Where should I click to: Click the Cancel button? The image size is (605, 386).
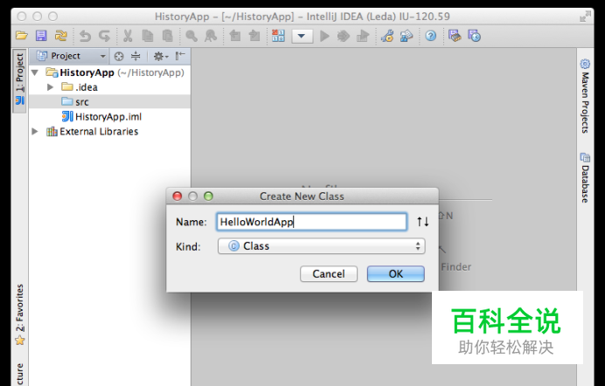tap(329, 274)
